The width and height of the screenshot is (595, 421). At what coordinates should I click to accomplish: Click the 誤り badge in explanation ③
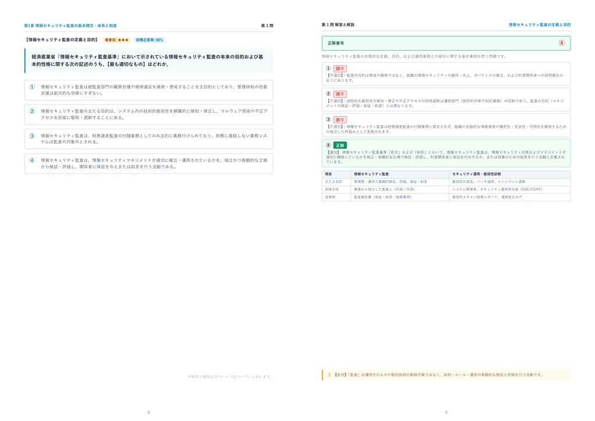pos(340,120)
